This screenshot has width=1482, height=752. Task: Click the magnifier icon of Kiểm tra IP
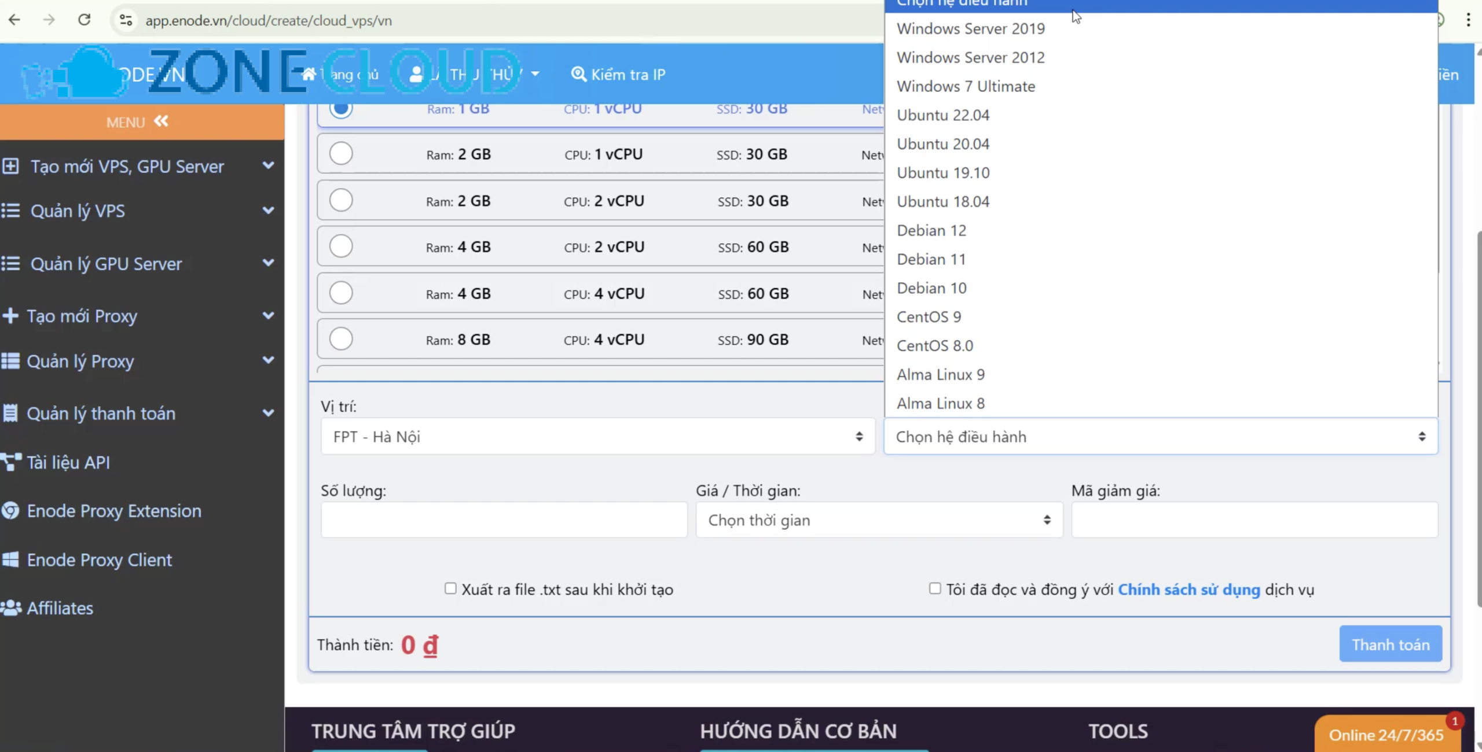coord(578,74)
